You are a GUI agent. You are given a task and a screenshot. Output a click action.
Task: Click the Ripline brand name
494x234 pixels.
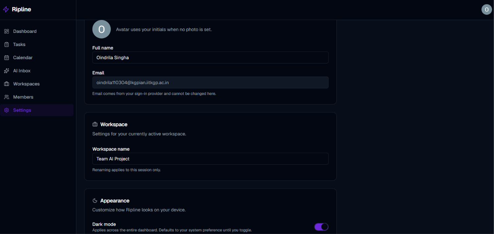click(x=21, y=10)
